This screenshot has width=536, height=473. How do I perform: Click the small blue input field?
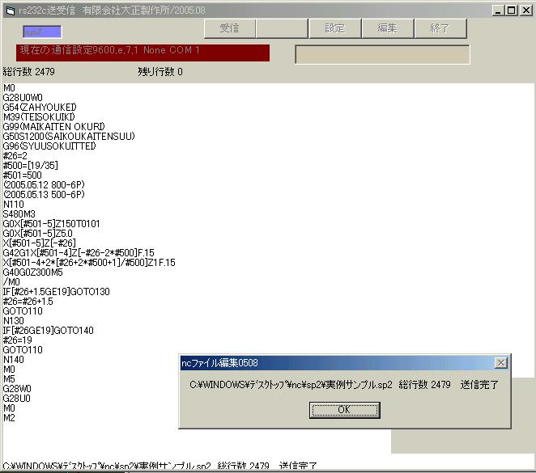(42, 32)
